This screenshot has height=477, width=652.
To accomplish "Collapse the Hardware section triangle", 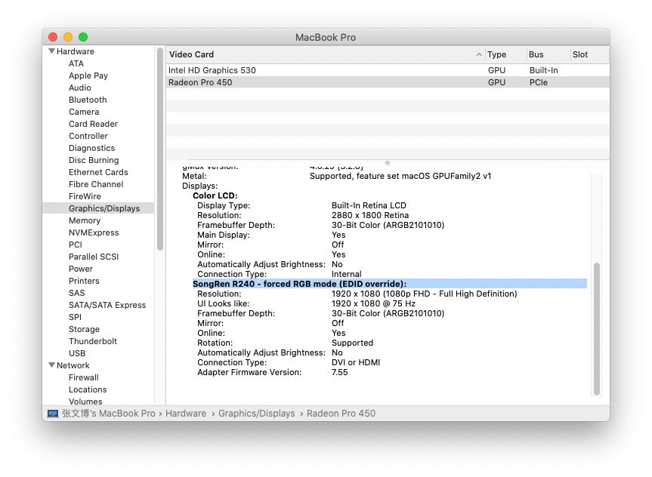I will pyautogui.click(x=51, y=51).
